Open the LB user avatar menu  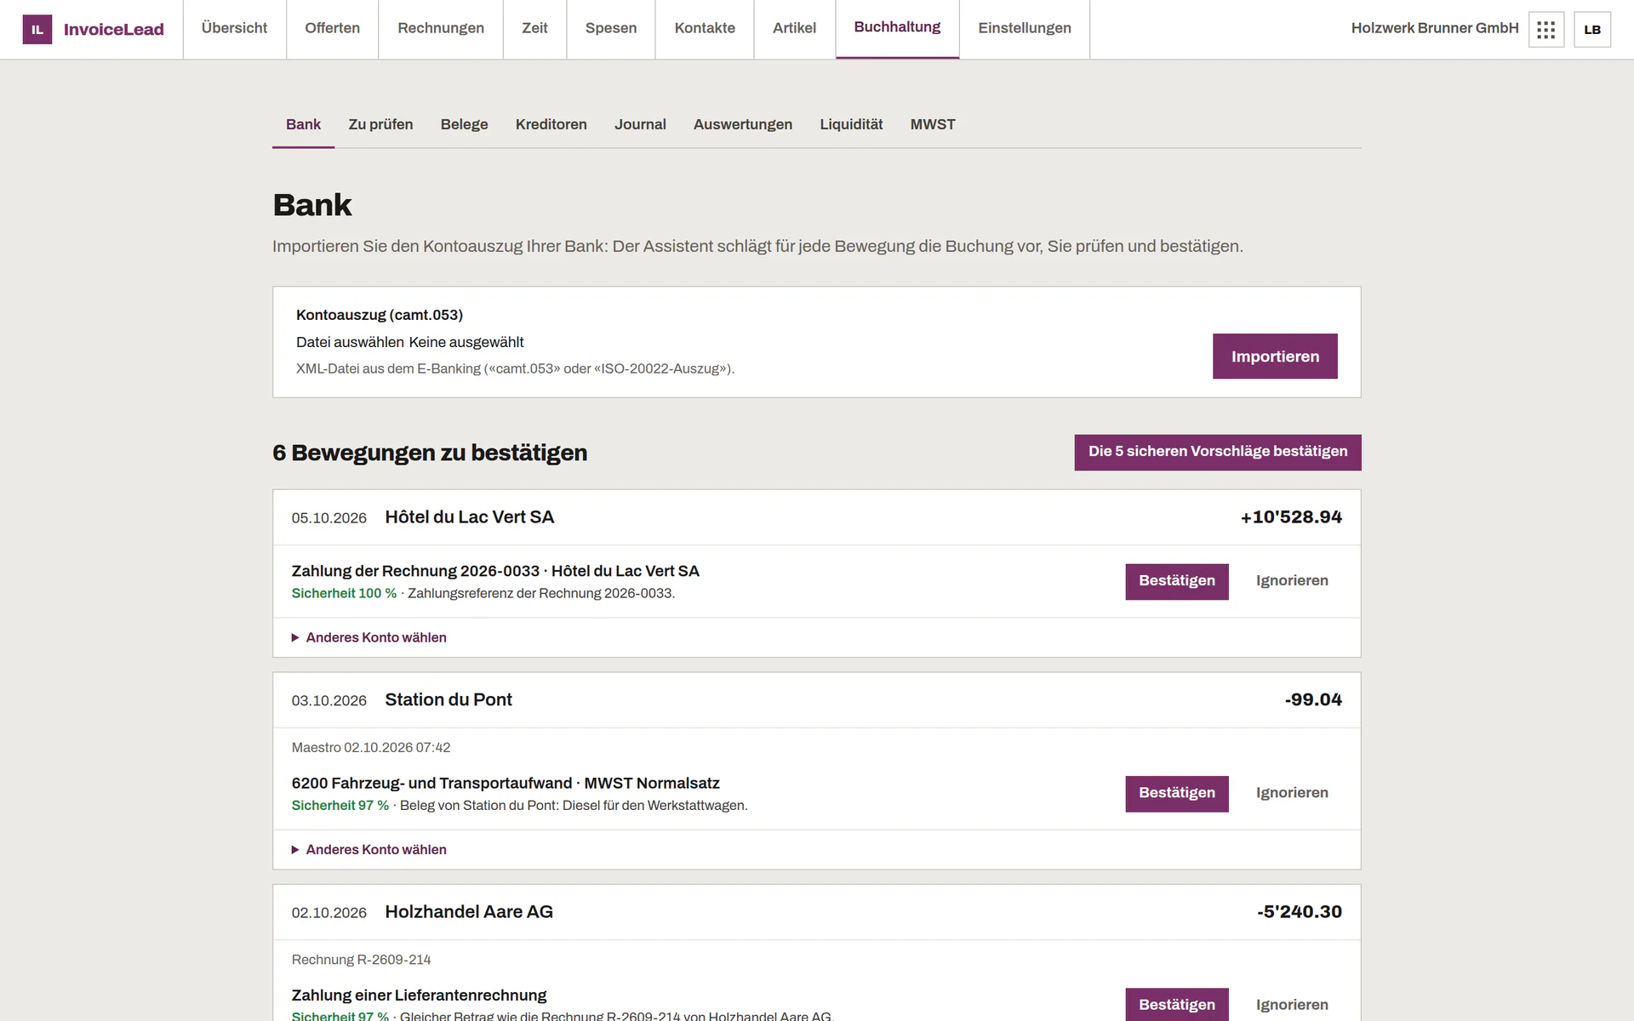coord(1592,30)
